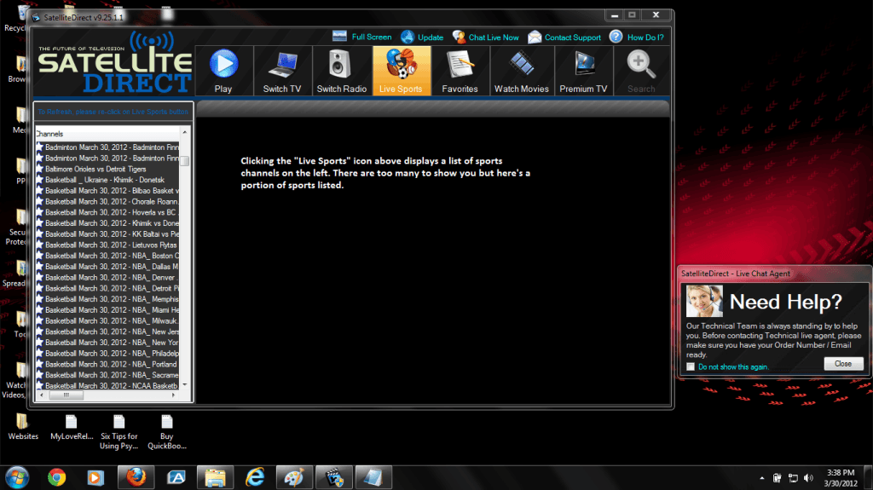Select the Basketball KK Baltai channel
This screenshot has width=873, height=490.
click(107, 234)
